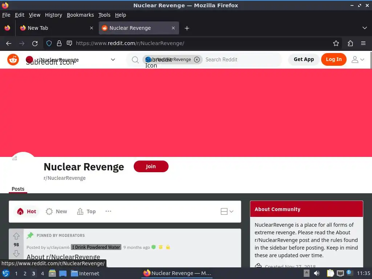Expand the r/NuclearRevenge community dropdown

click(113, 60)
